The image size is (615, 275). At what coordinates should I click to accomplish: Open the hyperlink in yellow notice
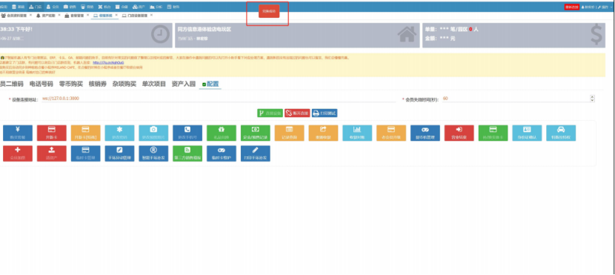(x=108, y=62)
